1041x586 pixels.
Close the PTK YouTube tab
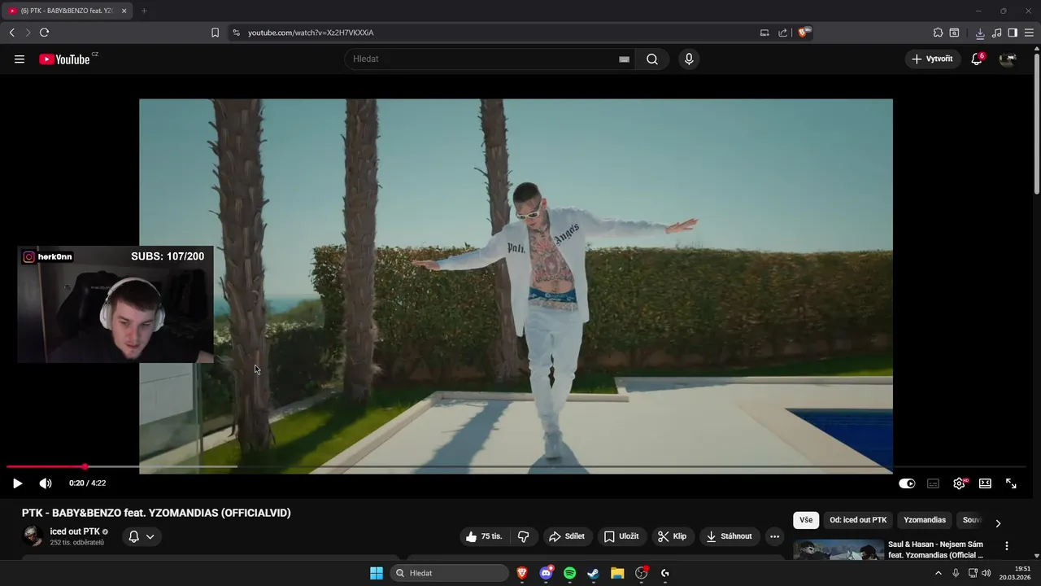point(124,11)
